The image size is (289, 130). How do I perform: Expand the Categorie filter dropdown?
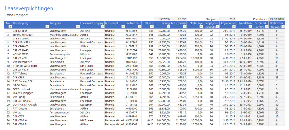[x=78, y=27]
